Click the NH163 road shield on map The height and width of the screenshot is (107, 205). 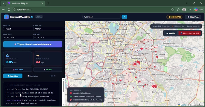click(140, 42)
